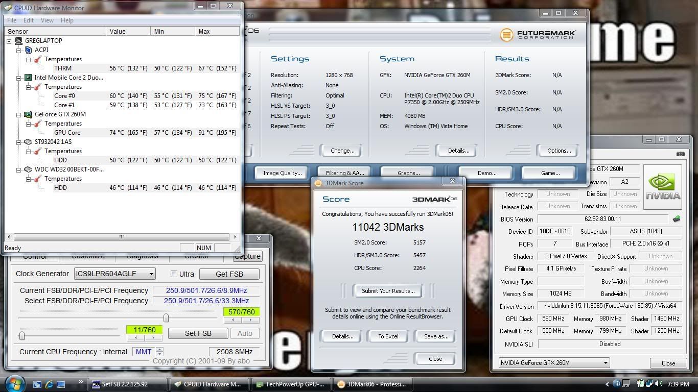Click the GPU-Z save BIOS chip icon
Screen dimensions: 698x392
pos(677,219)
